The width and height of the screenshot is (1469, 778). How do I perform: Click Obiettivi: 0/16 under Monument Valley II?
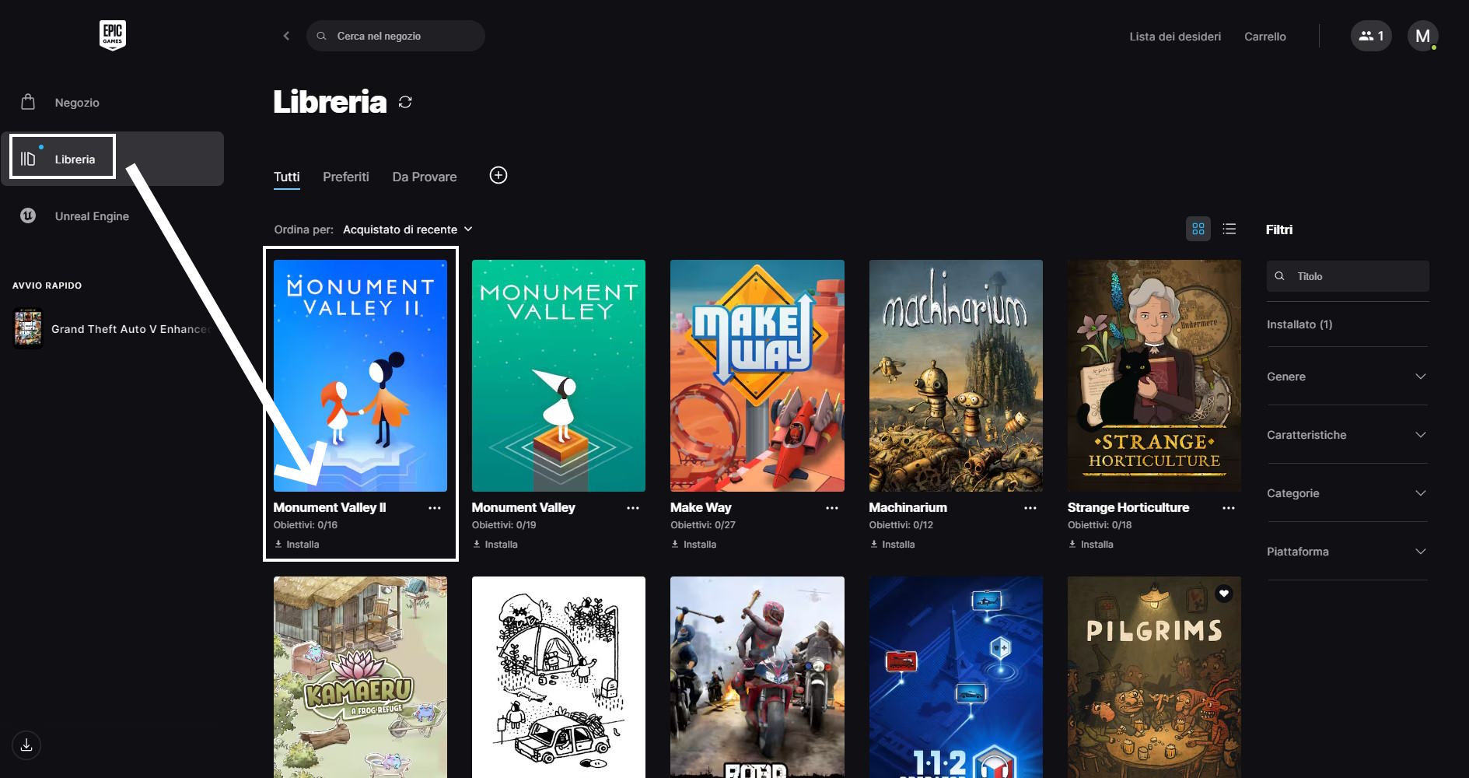(x=305, y=525)
